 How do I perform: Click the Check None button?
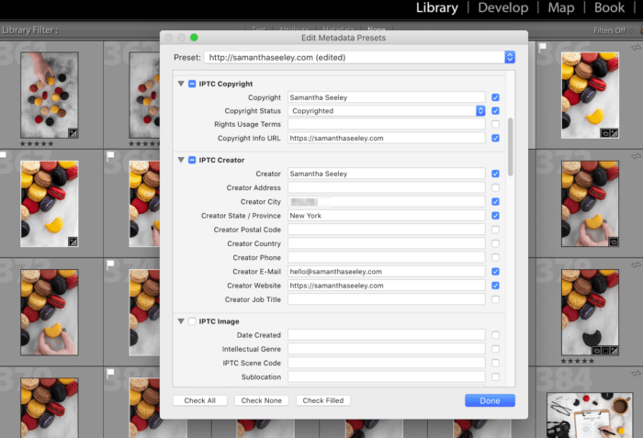click(261, 400)
